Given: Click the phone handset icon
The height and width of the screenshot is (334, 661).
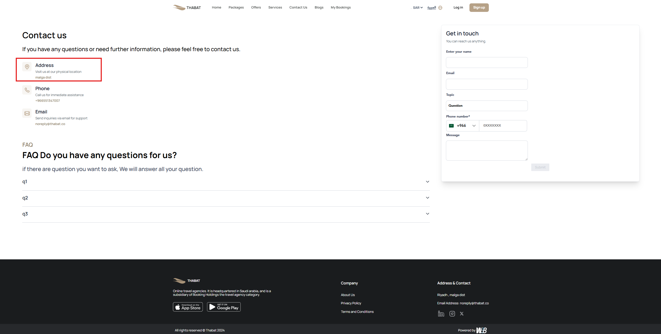Looking at the screenshot, I should click(x=27, y=90).
